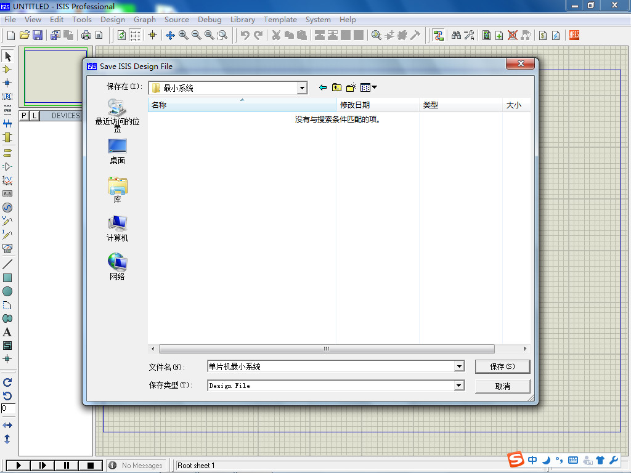631x473 pixels.
Task: Click the Save floppy disk icon
Action: (38, 35)
